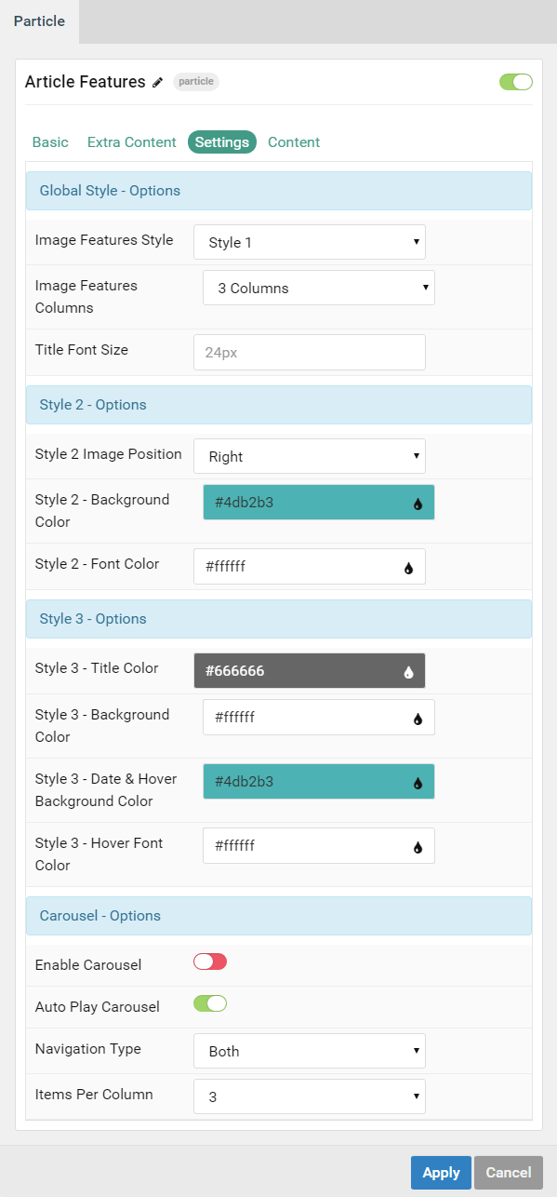Select the Settings tab
This screenshot has width=557, height=1197.
[x=222, y=142]
